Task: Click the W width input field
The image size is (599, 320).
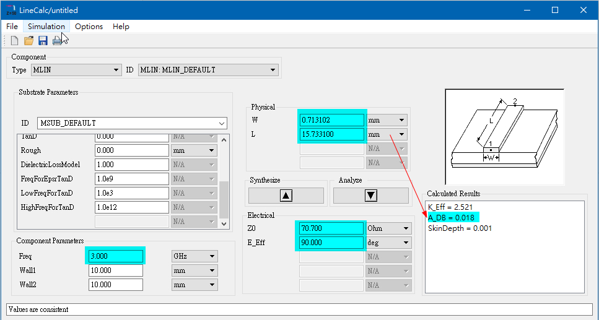Action: coord(331,120)
